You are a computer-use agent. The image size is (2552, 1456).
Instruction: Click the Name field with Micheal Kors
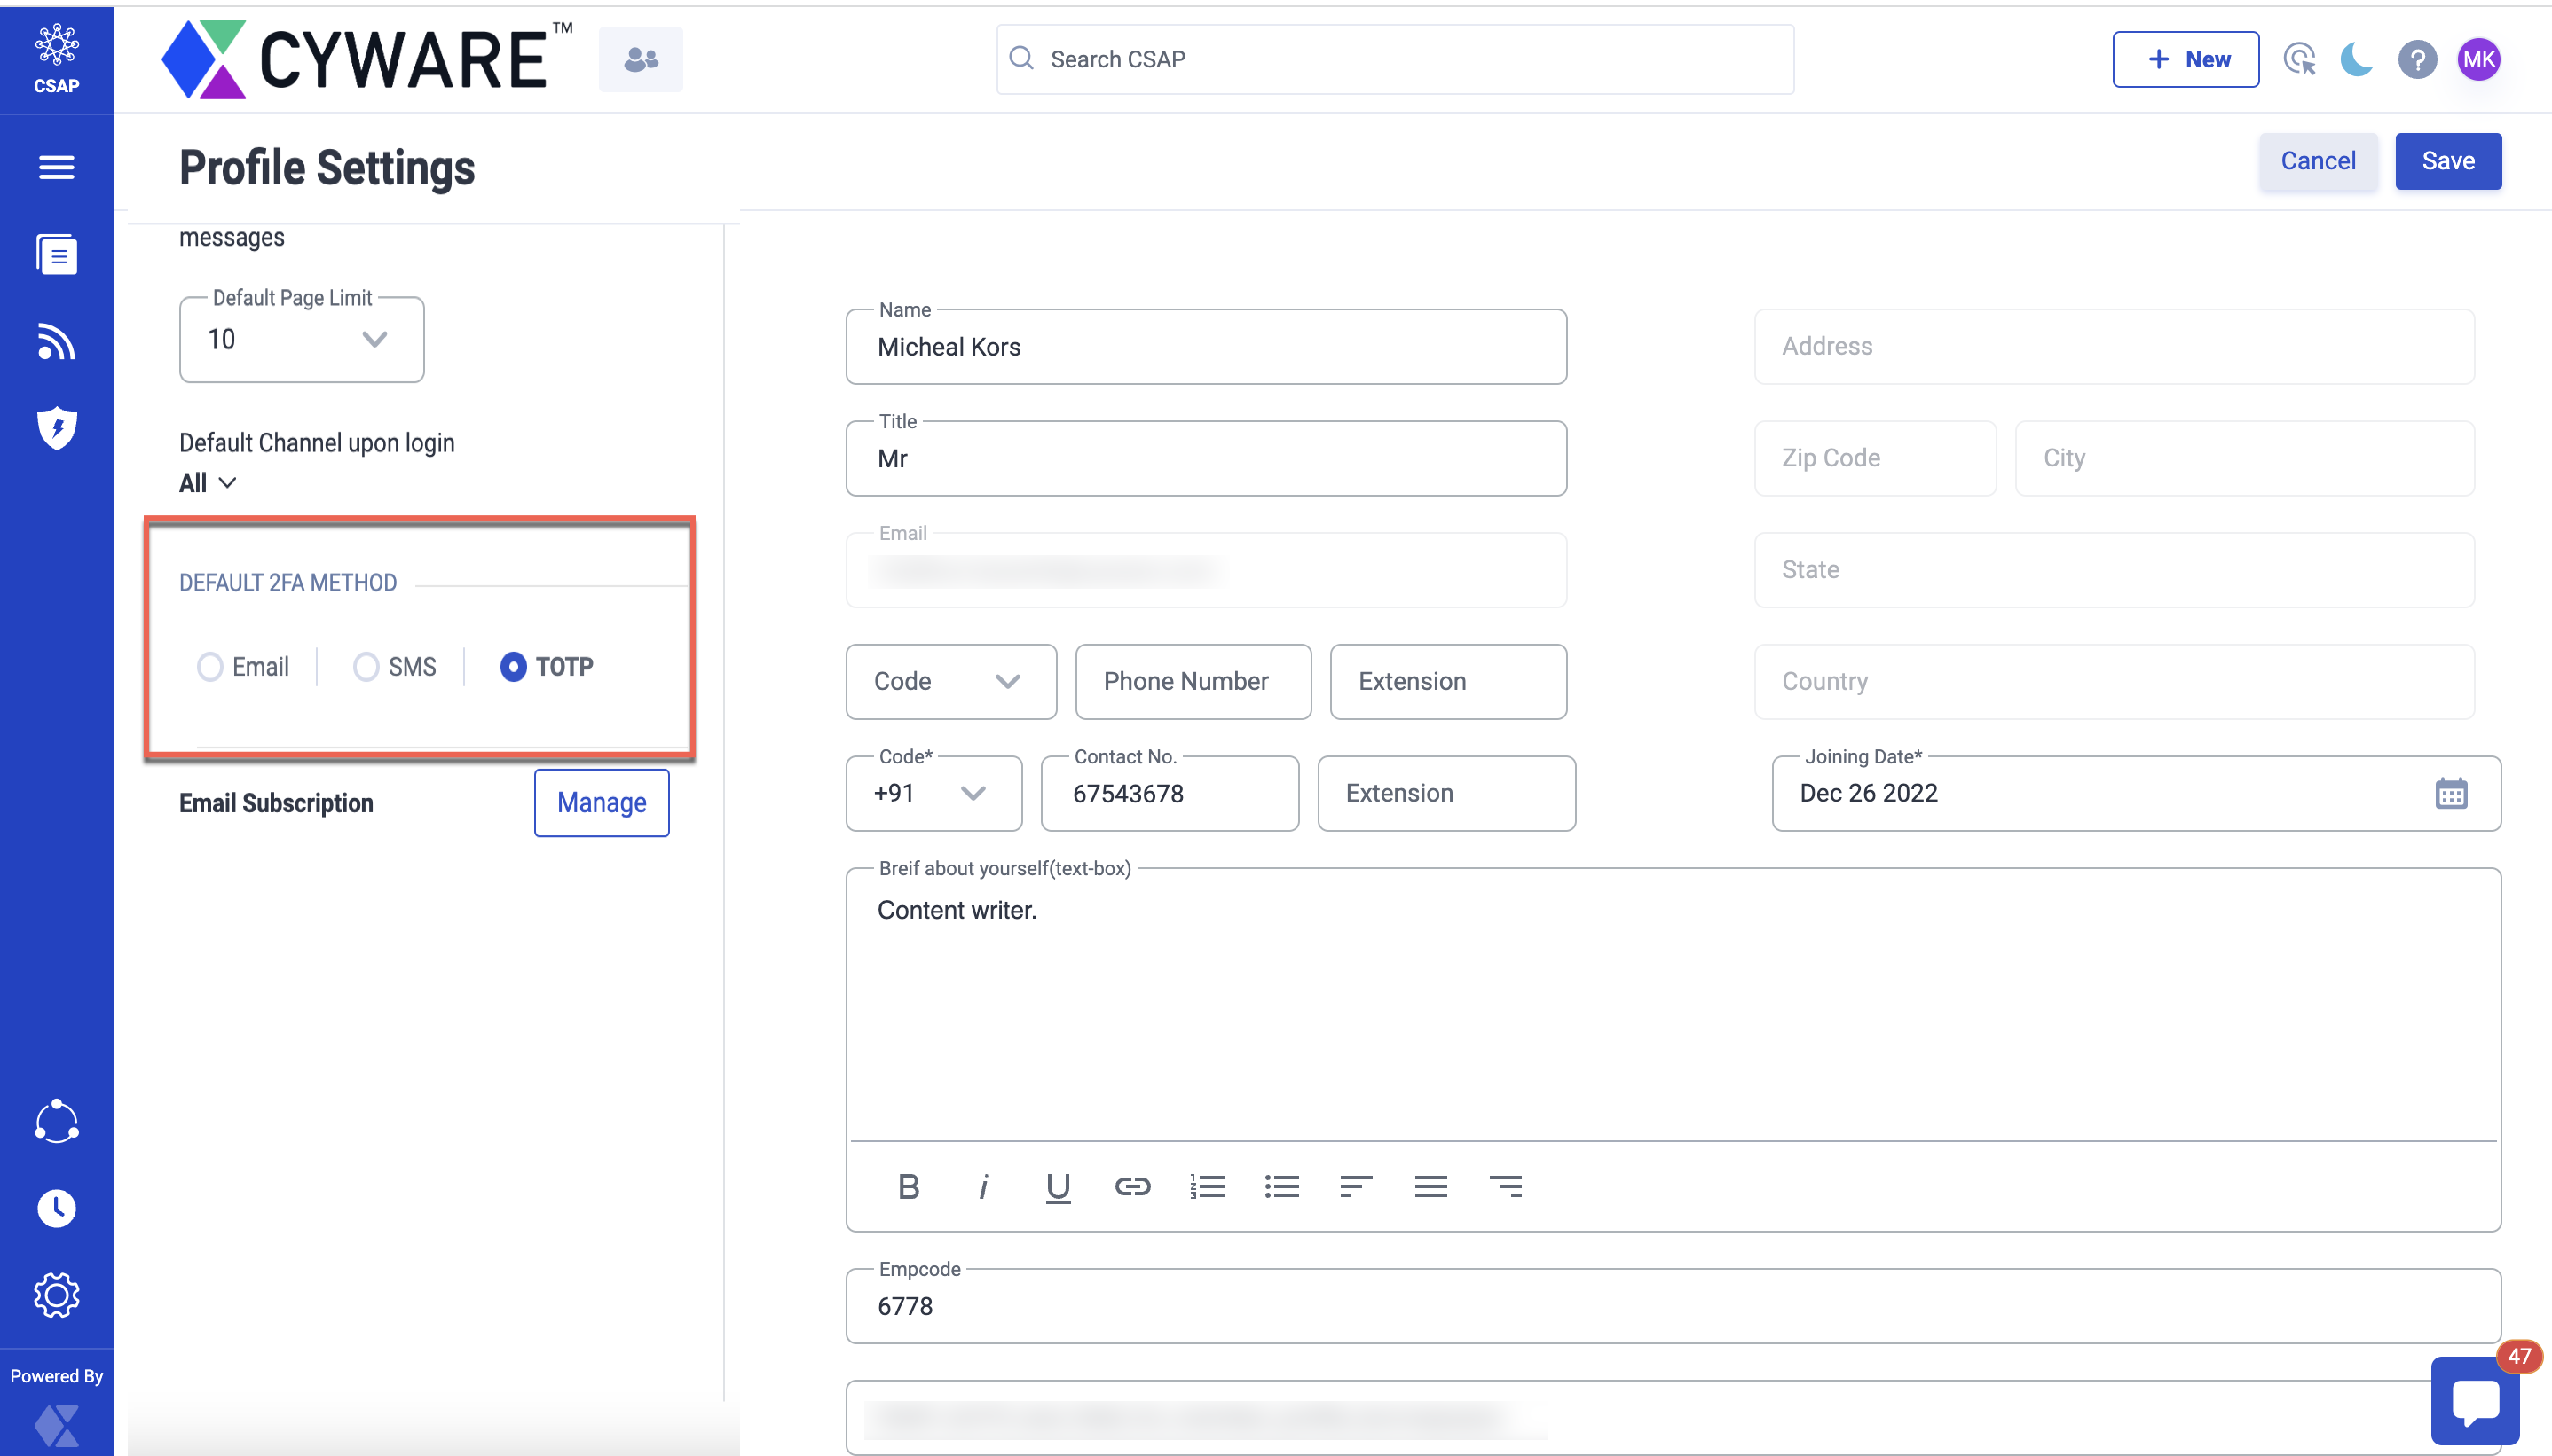1206,346
